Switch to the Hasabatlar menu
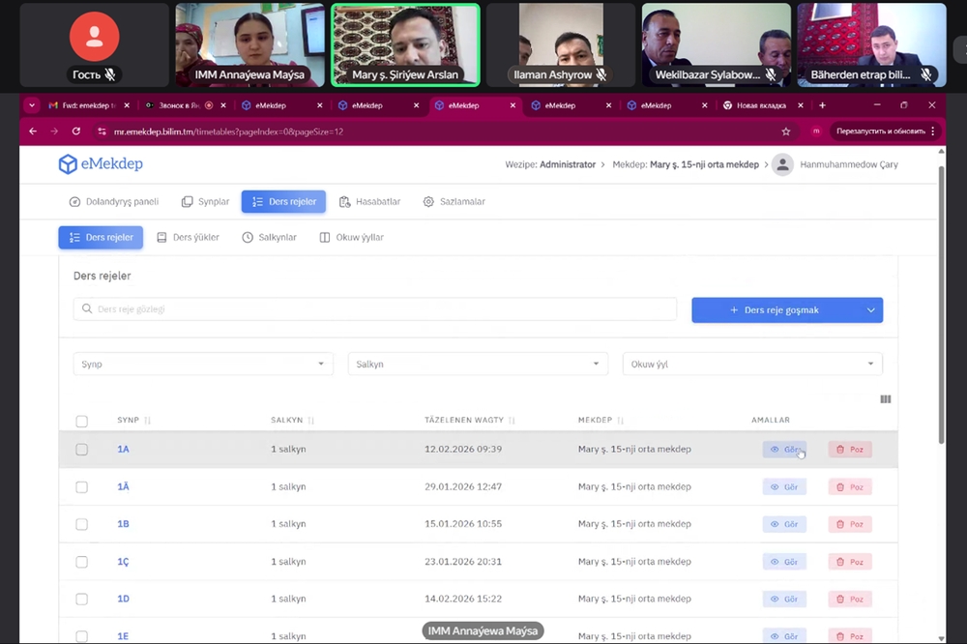The height and width of the screenshot is (644, 967). tap(369, 202)
